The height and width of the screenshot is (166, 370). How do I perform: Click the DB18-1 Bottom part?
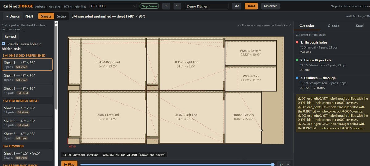[x=243, y=117]
